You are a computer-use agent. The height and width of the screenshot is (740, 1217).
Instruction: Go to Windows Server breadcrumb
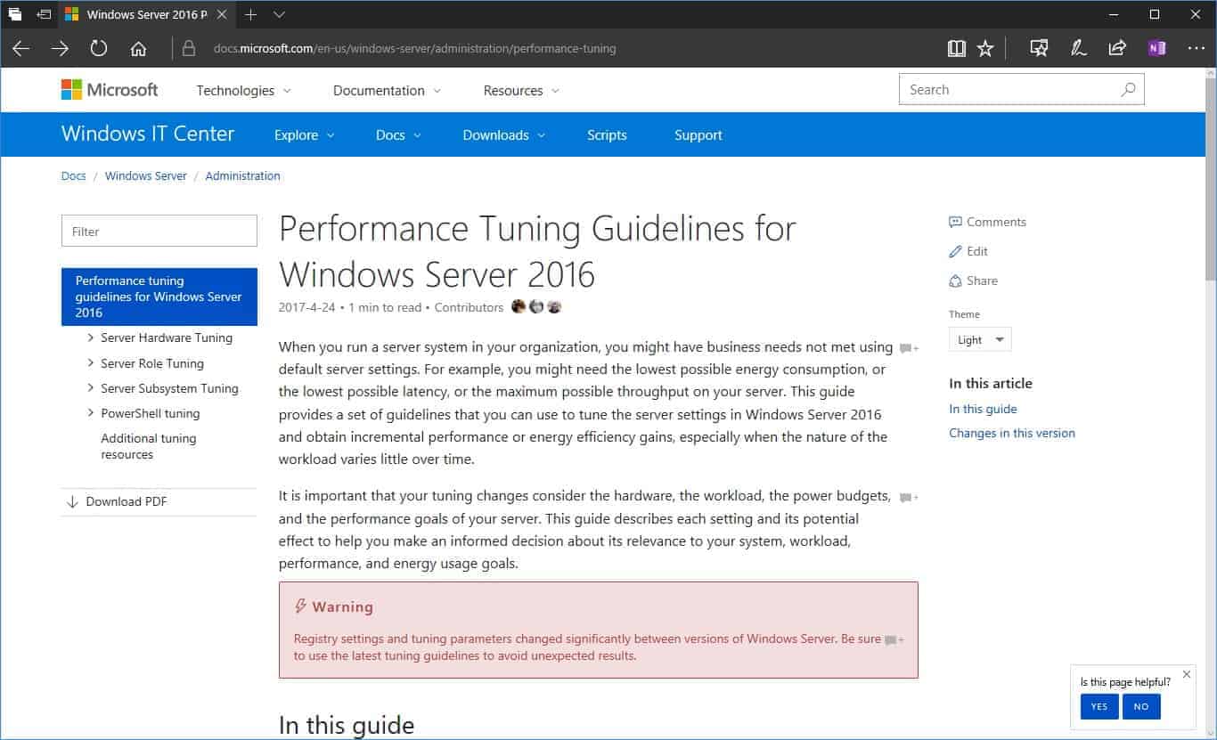pos(146,175)
